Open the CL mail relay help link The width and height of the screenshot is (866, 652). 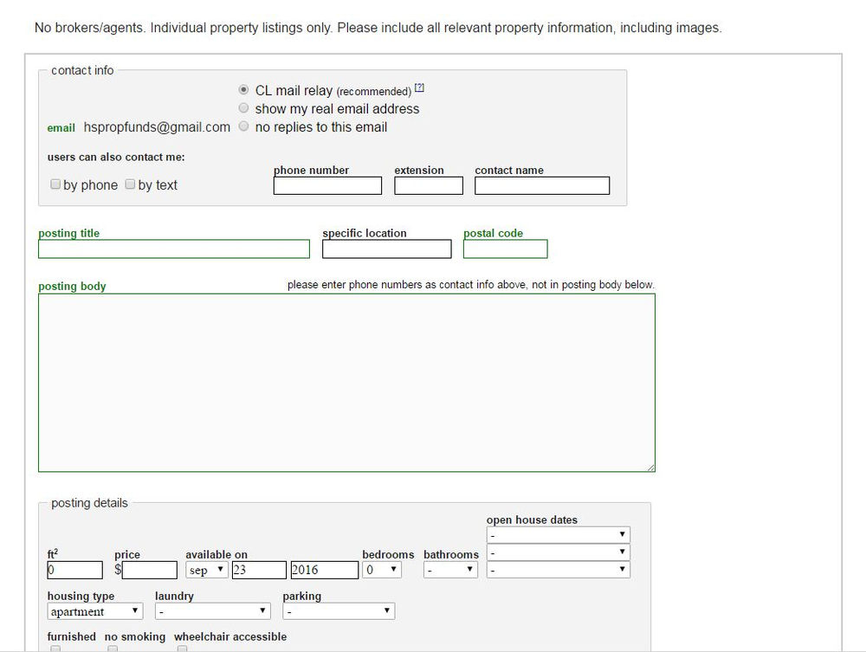pos(419,86)
